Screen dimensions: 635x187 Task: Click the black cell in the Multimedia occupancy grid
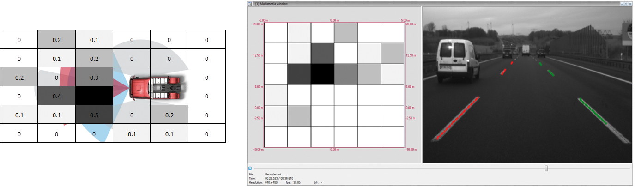tap(323, 74)
